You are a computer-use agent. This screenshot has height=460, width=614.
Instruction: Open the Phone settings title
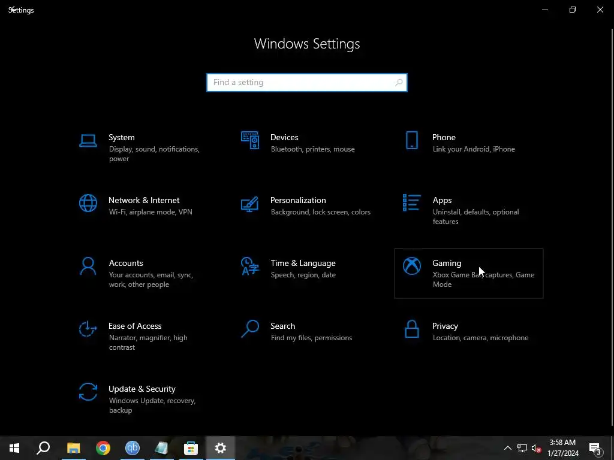pyautogui.click(x=444, y=137)
